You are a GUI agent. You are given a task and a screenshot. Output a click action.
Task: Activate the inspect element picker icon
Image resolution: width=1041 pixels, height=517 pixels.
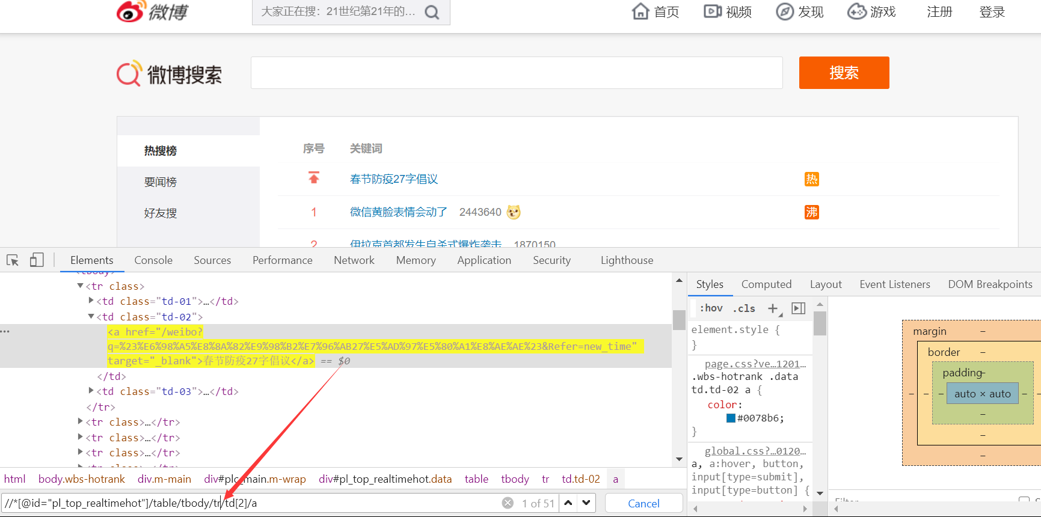13,260
